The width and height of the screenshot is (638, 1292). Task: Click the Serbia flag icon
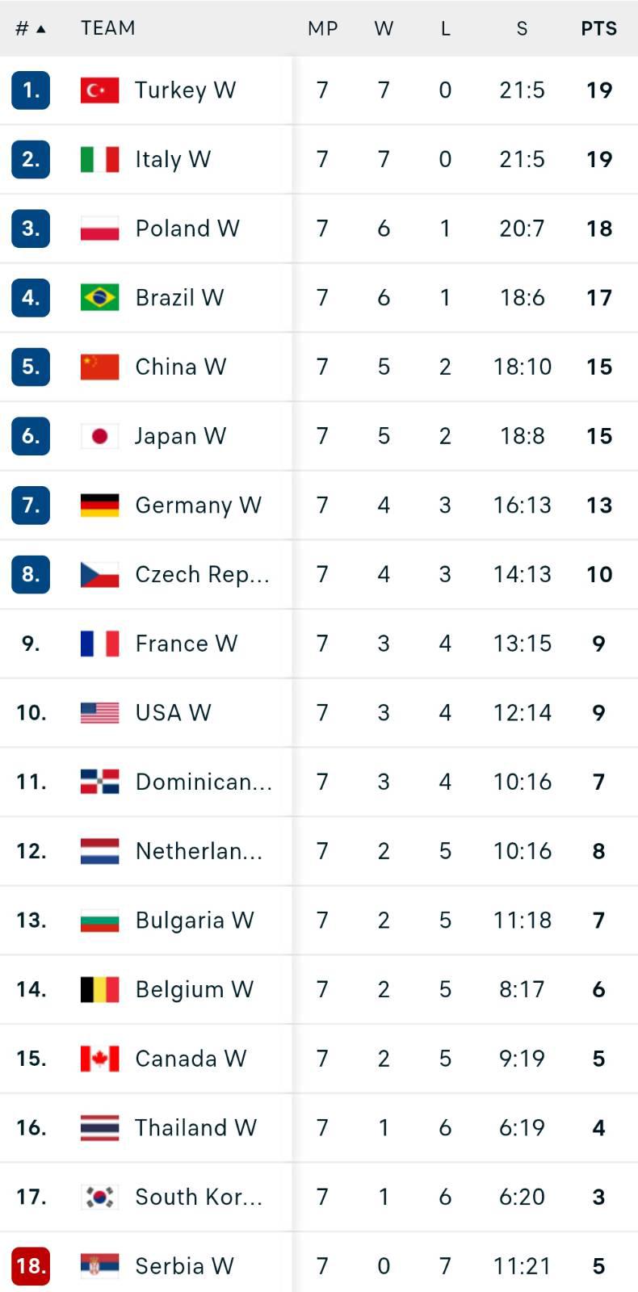99,1265
